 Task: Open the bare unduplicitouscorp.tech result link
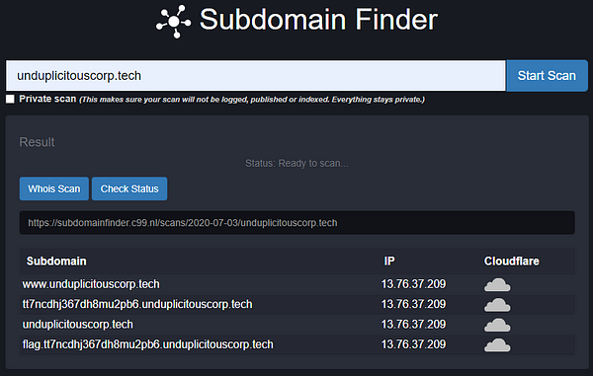pos(77,325)
